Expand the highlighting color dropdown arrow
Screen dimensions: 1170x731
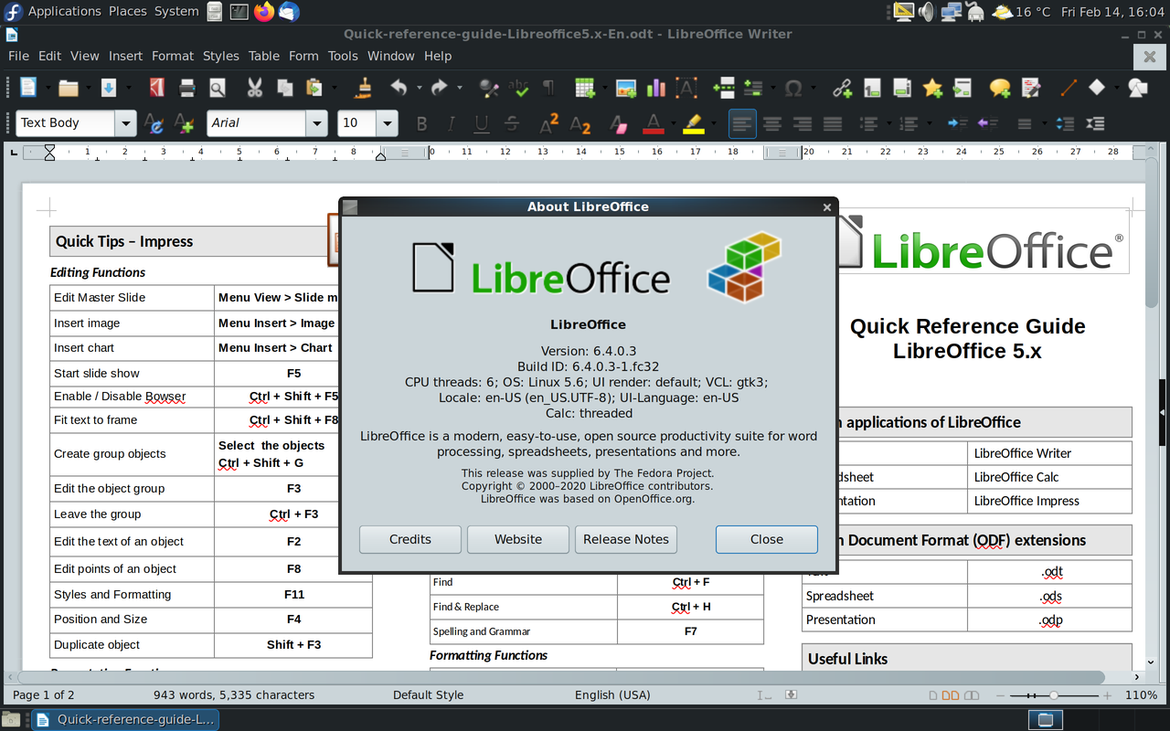[713, 123]
